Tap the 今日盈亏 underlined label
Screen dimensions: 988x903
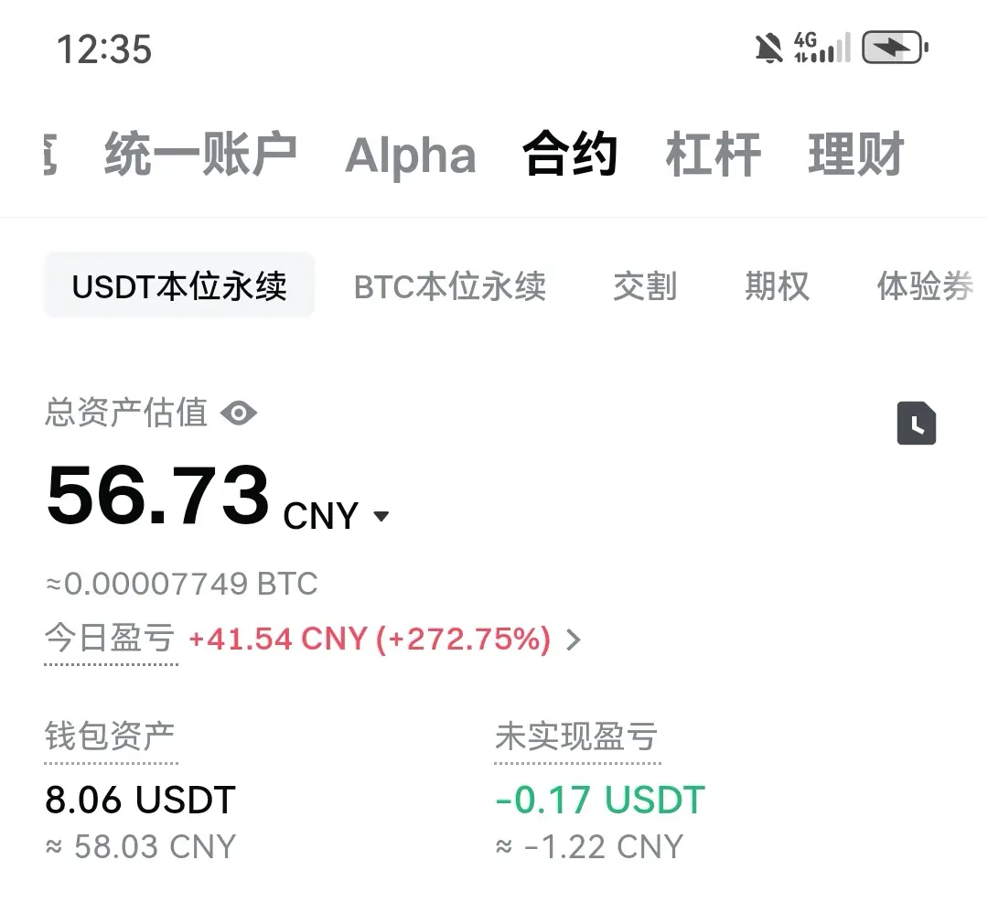tap(111, 640)
